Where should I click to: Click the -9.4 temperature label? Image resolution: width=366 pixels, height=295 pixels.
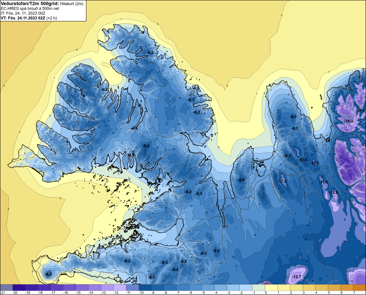pos(175,269)
